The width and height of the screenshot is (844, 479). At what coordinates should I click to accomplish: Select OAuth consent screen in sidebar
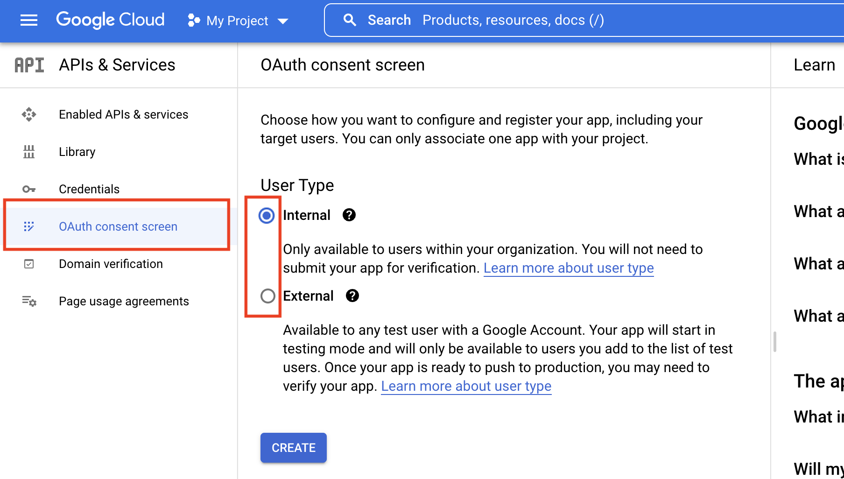[118, 226]
